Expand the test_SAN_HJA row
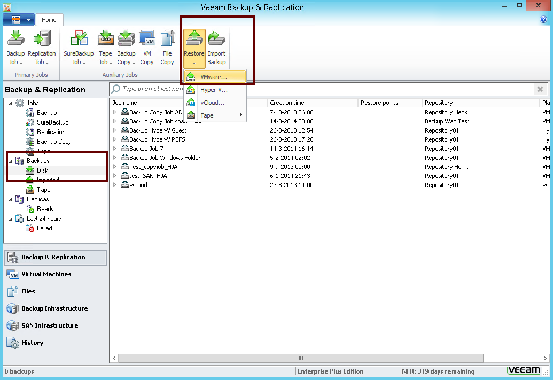553x380 pixels. (x=115, y=176)
